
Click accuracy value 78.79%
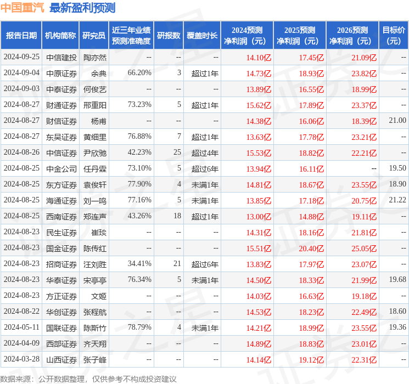(x=139, y=327)
